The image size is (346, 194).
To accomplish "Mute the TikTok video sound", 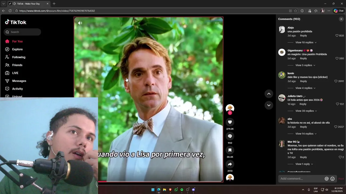I will [x=80, y=23].
